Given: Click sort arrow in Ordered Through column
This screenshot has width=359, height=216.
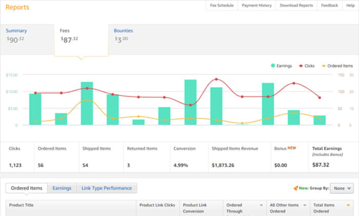Looking at the screenshot, I should [x=261, y=205].
